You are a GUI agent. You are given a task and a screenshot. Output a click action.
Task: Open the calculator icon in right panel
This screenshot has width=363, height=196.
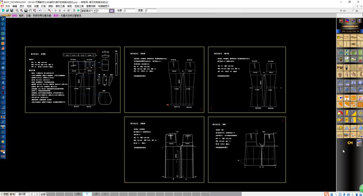(359, 143)
